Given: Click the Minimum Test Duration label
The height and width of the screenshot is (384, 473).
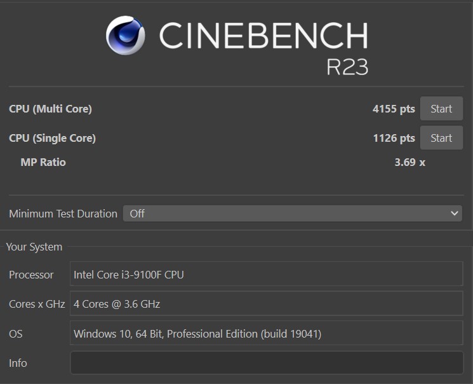Looking at the screenshot, I should tap(63, 214).
